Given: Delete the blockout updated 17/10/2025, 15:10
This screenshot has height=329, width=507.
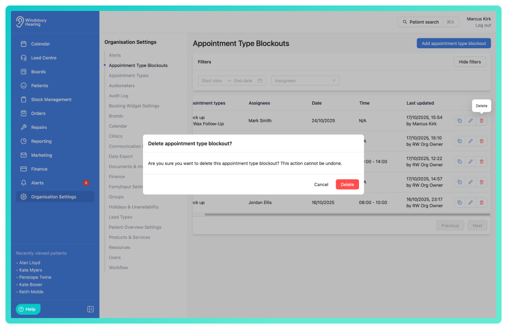Looking at the screenshot, I should [481, 141].
